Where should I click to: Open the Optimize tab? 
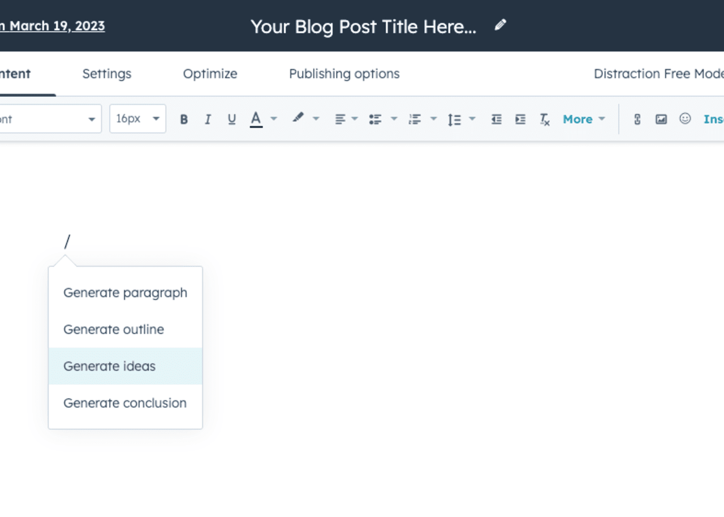[x=210, y=74]
